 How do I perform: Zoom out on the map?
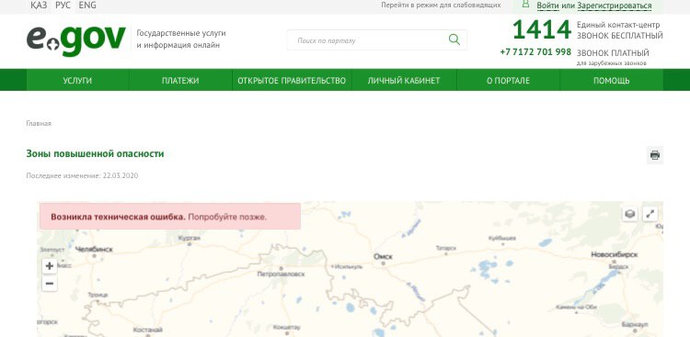click(50, 284)
